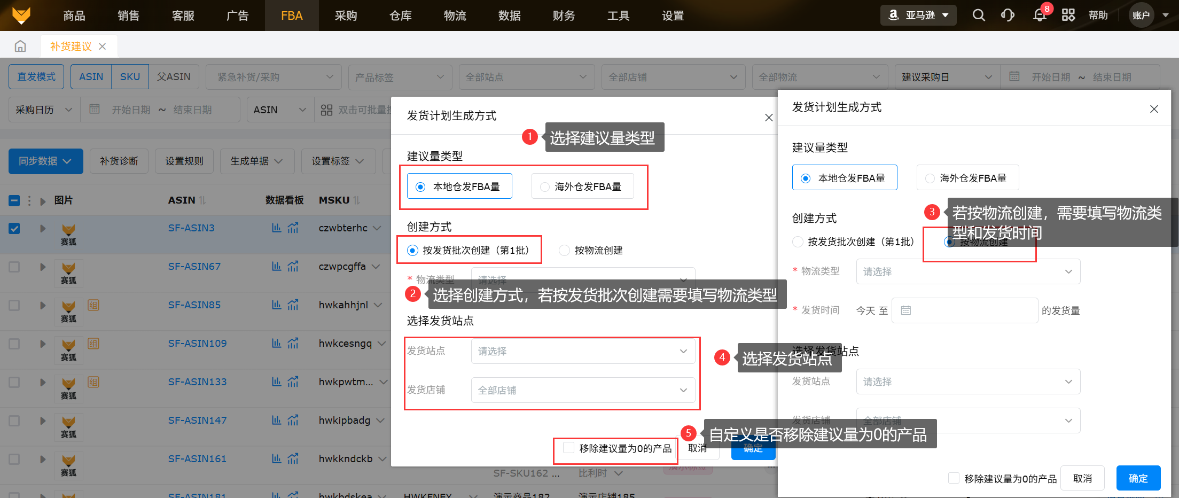Open the customer support headset icon

(x=1008, y=15)
